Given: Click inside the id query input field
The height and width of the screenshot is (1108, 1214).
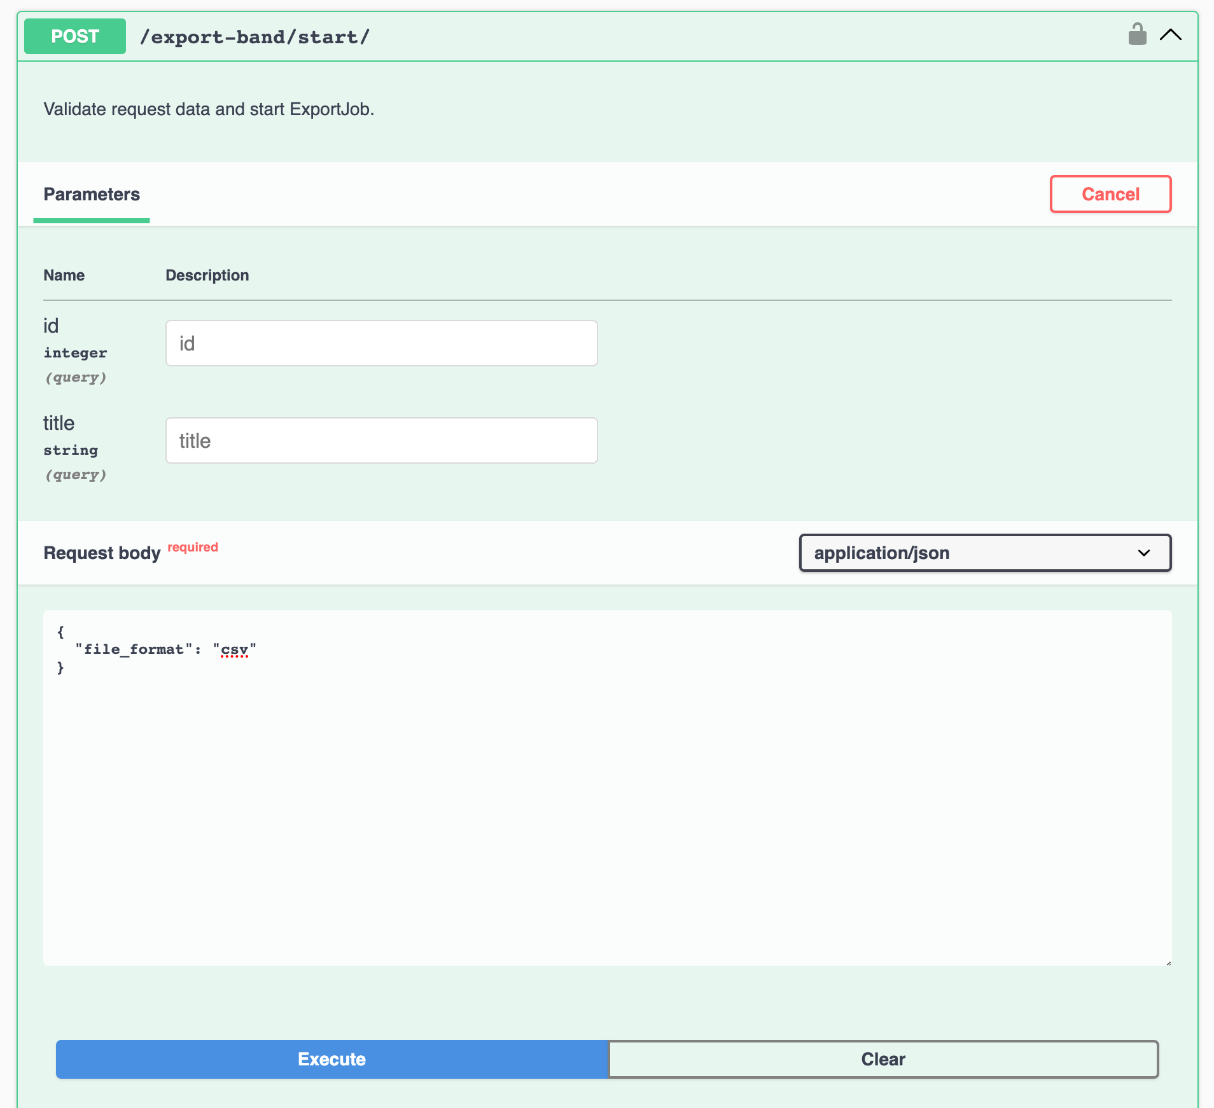Looking at the screenshot, I should [380, 343].
